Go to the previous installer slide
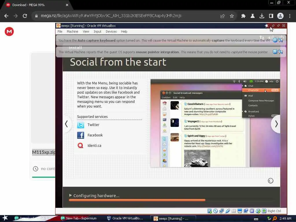The width and height of the screenshot is (296, 222). pos(66,124)
